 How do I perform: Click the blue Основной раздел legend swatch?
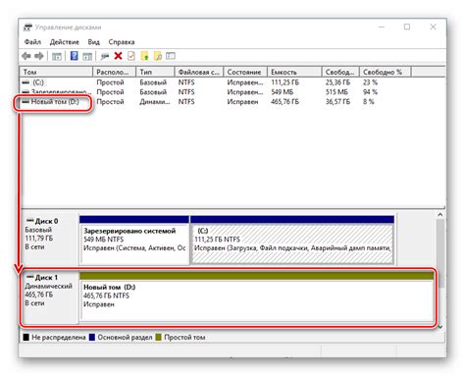point(92,337)
